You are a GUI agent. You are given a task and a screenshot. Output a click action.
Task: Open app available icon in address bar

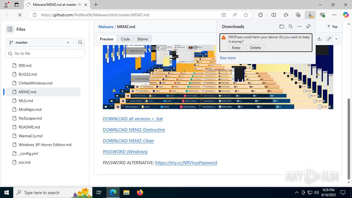tap(224, 15)
